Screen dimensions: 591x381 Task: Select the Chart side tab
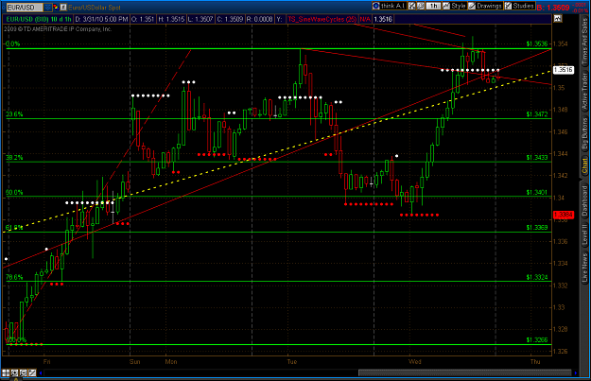click(x=584, y=165)
